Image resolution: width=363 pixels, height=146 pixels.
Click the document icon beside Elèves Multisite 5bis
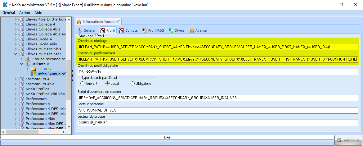22,49
